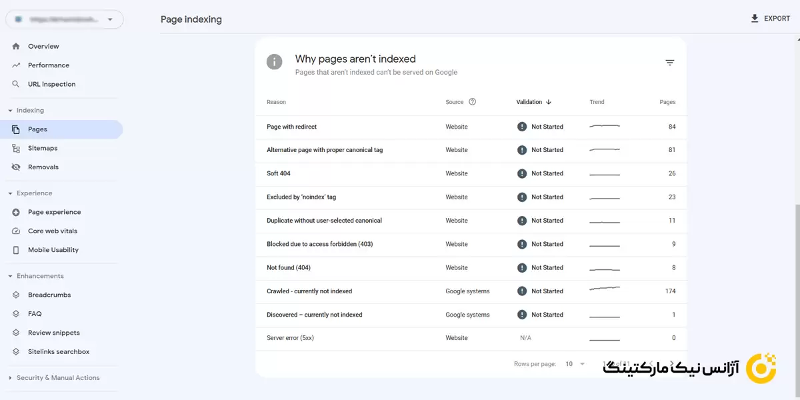
Task: Collapse the Indexing section
Action: point(10,111)
